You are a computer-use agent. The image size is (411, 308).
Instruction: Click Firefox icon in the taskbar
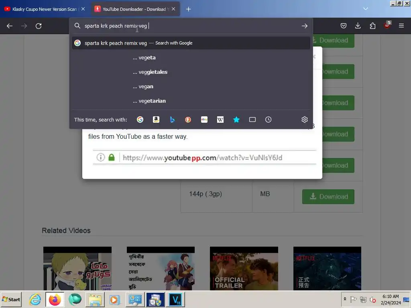point(55,299)
